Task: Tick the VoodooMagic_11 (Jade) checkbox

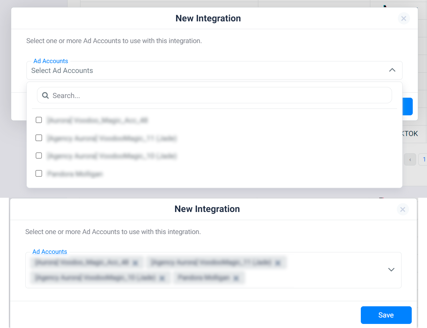Action: (39, 138)
